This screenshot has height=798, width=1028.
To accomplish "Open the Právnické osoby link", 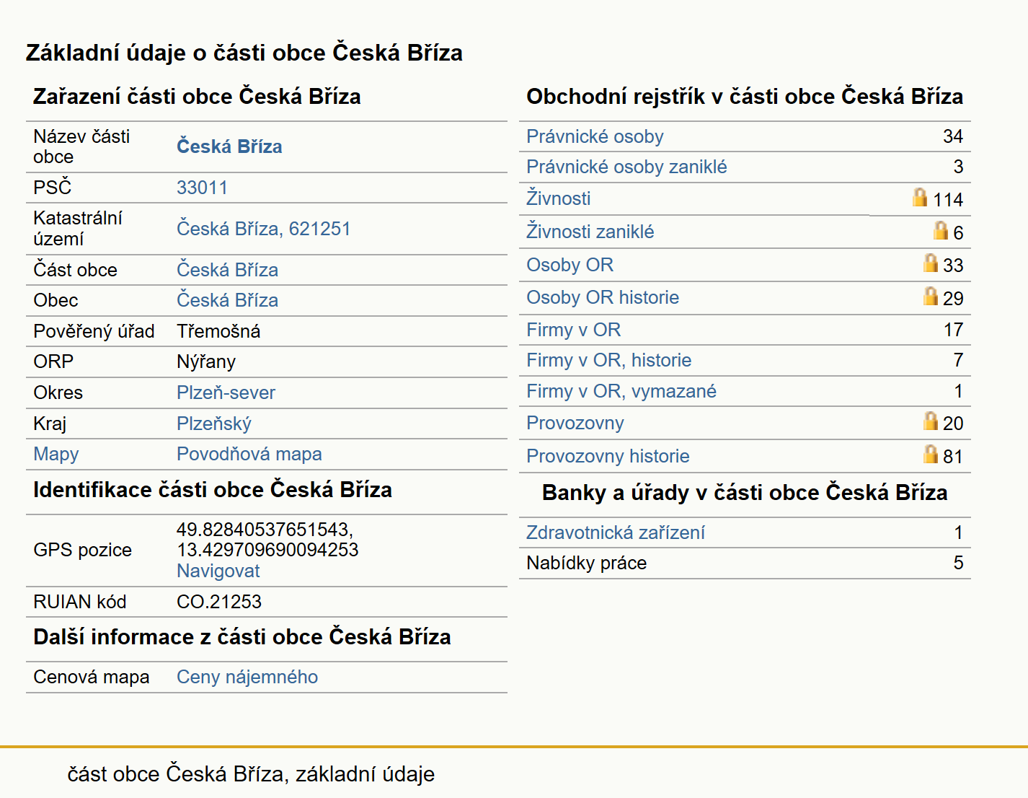I will [595, 136].
